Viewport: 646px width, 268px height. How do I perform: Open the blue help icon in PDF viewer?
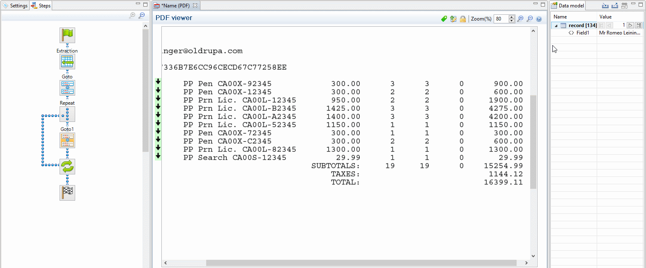(x=539, y=19)
